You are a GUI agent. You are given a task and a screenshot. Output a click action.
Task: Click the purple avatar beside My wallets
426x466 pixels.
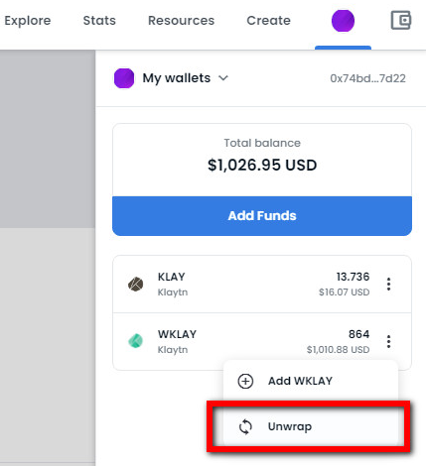pos(124,78)
